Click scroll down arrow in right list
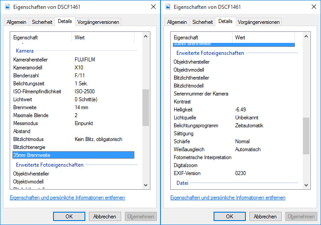321x225 pixels. 306,185
